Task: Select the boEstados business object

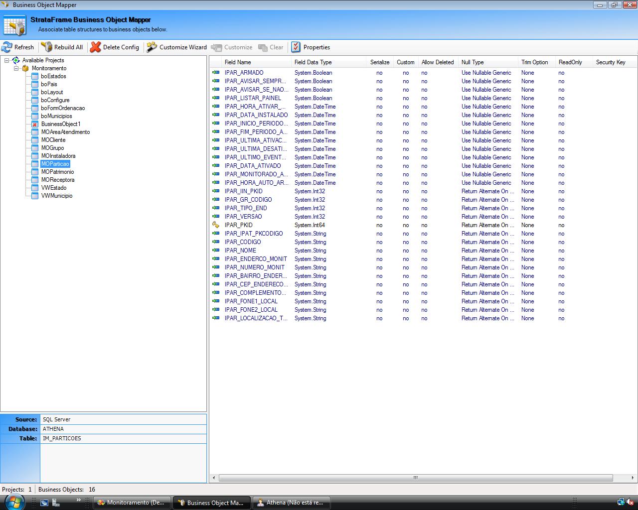Action: 53,76
